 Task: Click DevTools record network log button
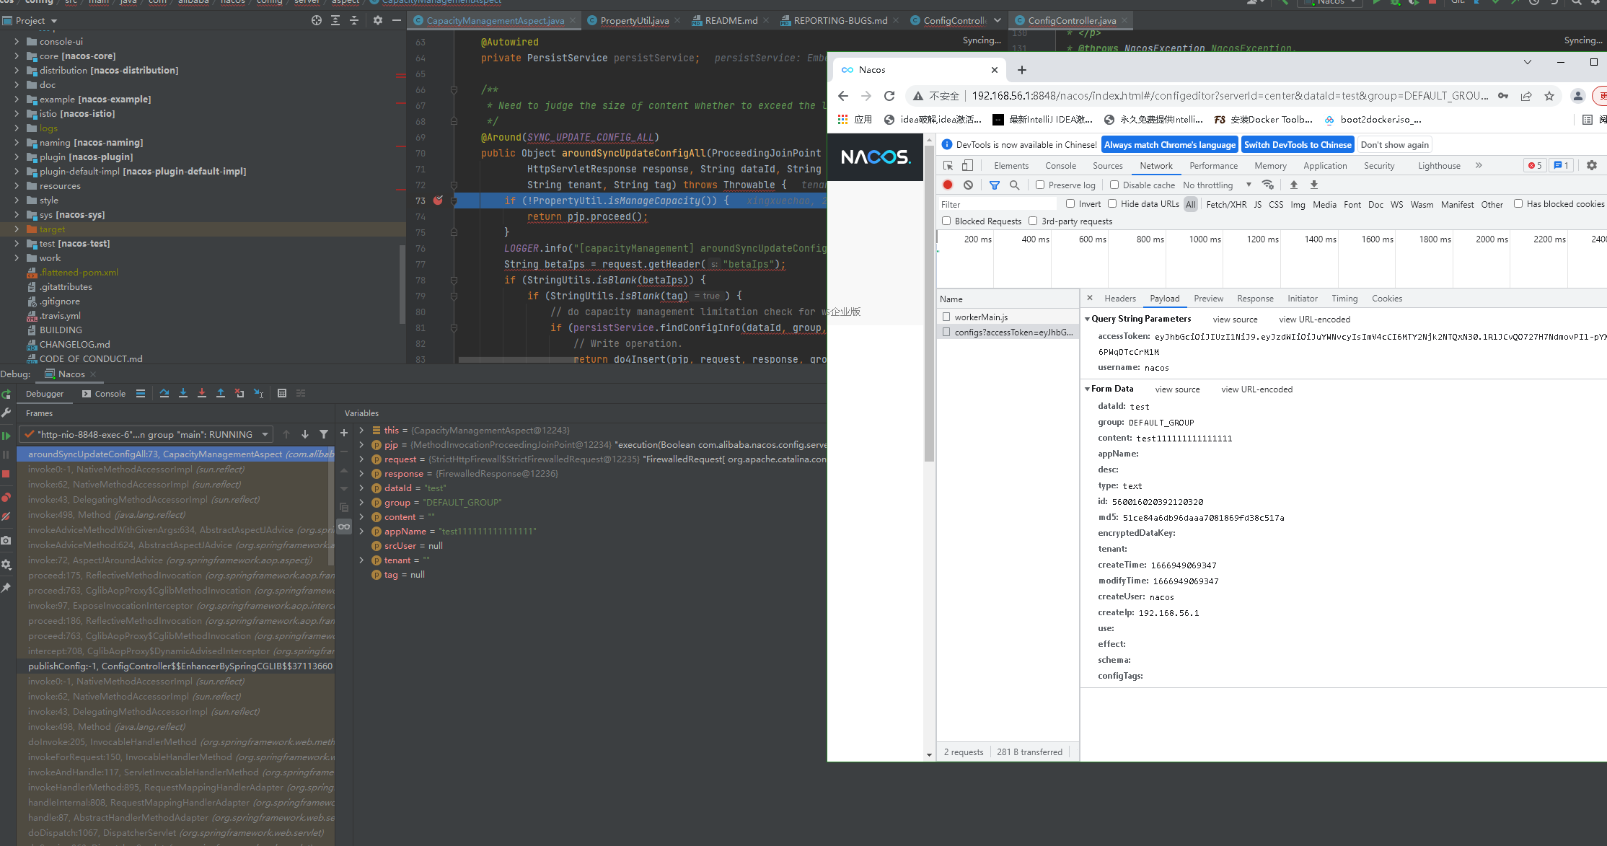(948, 185)
